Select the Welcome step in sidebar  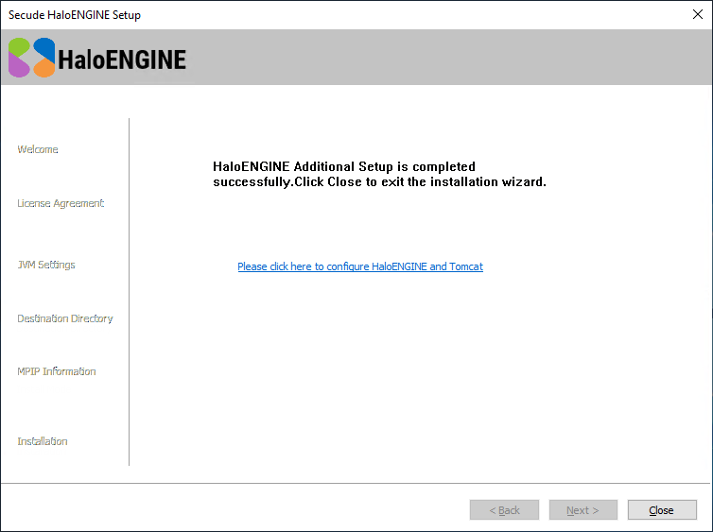tap(38, 149)
